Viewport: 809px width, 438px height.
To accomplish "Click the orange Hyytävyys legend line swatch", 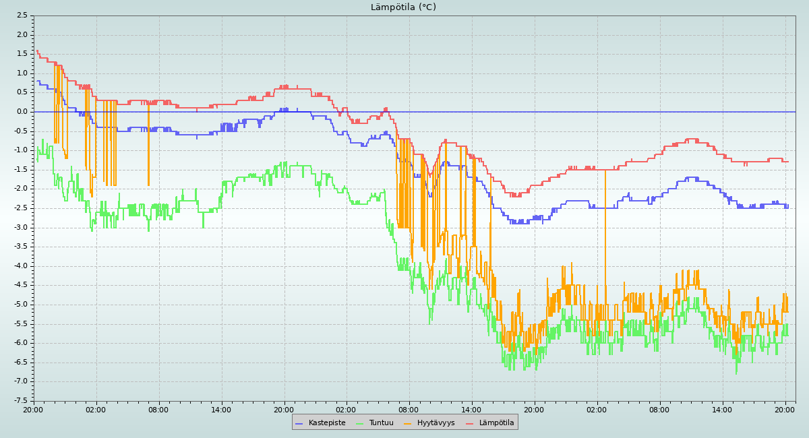I will point(408,423).
